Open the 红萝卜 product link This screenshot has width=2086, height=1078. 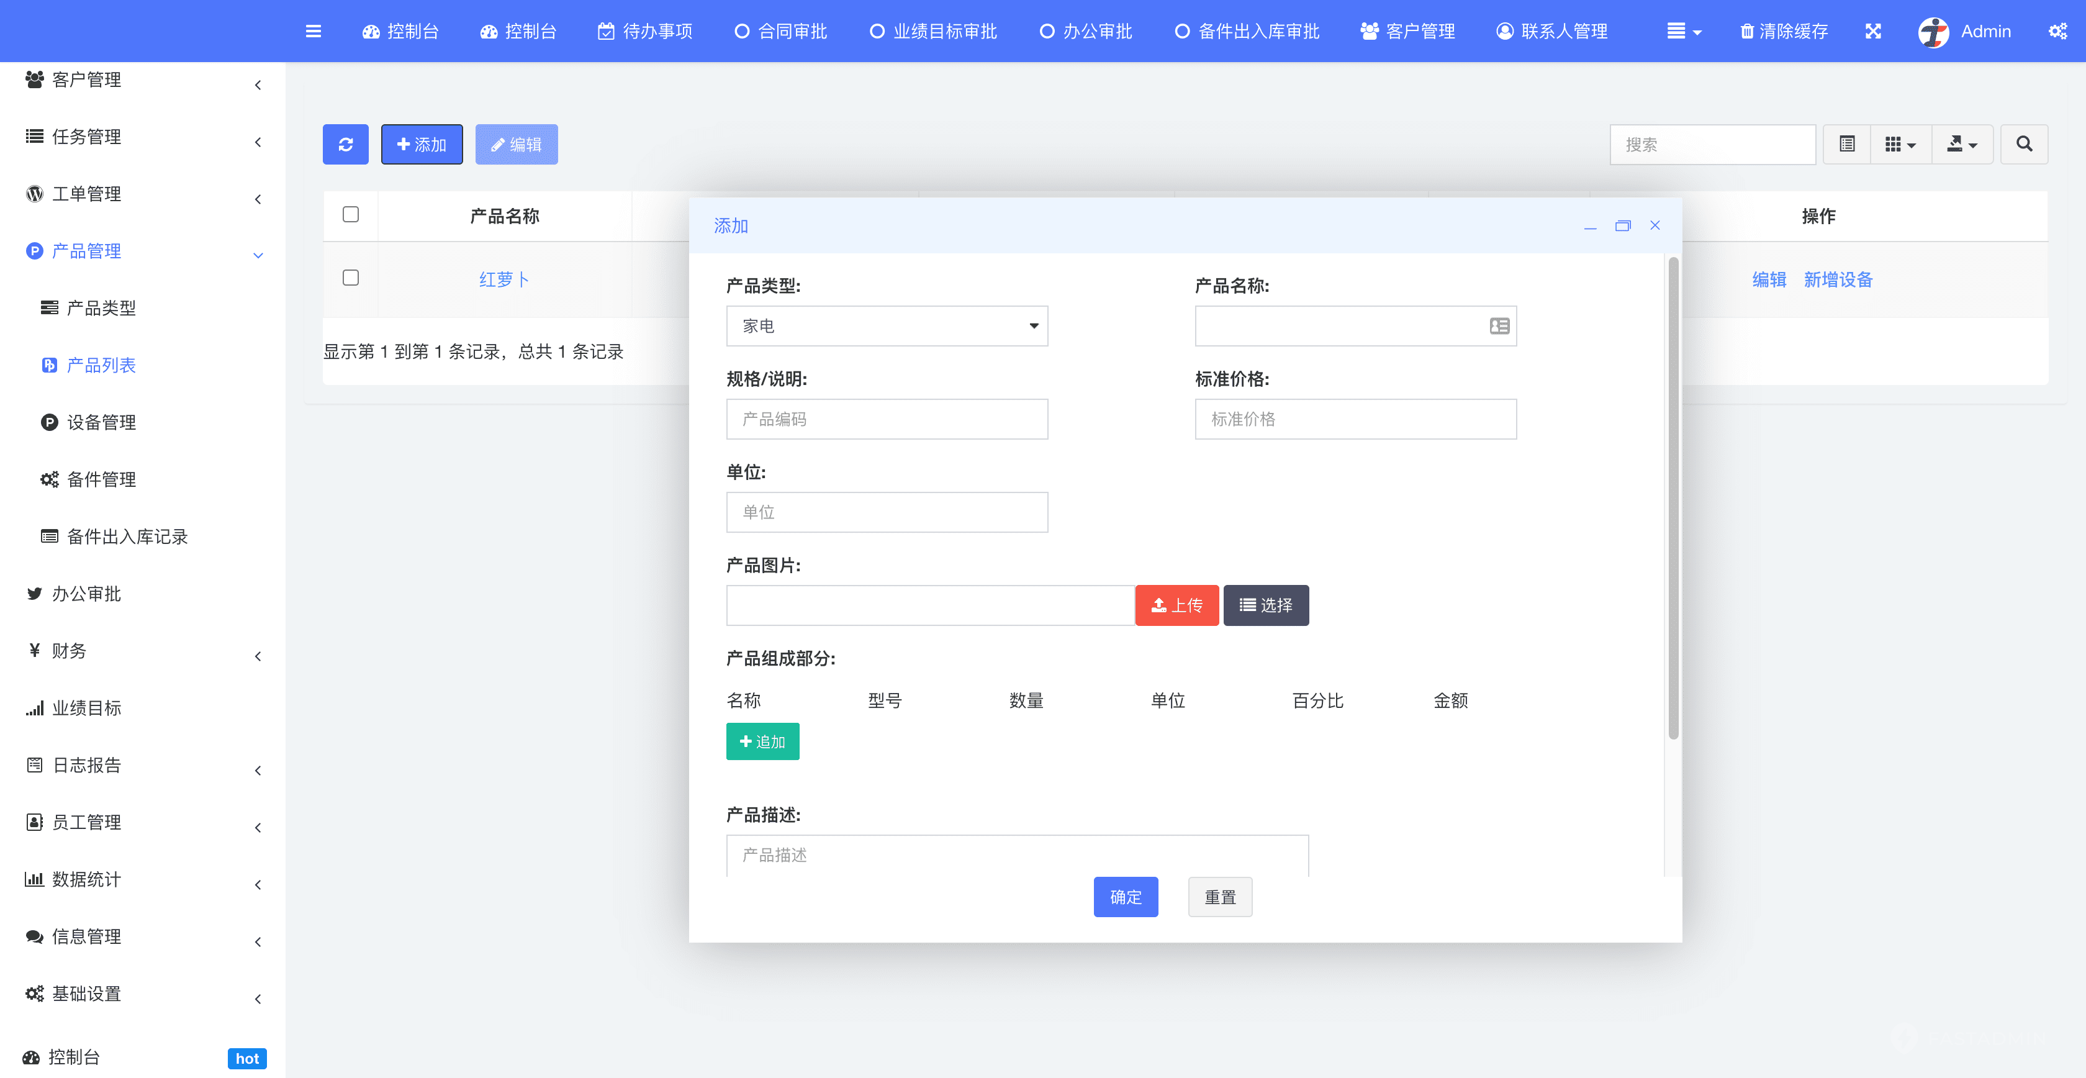tap(503, 279)
